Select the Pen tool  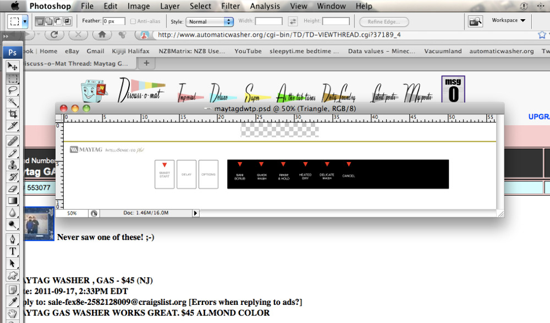pos(12,240)
